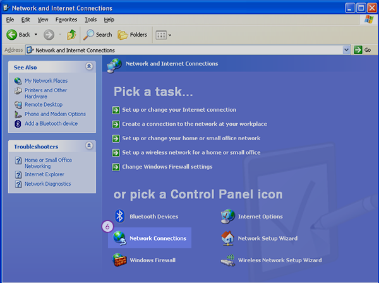Click the Phone and Modem Options icon
The image size is (379, 283).
coord(18,114)
